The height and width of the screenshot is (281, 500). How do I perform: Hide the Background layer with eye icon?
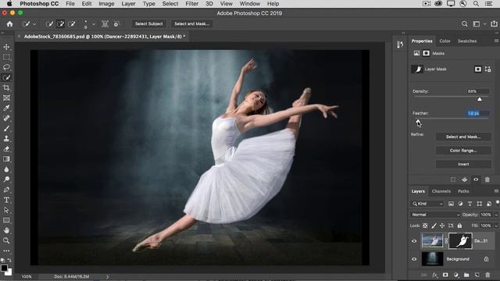(414, 259)
